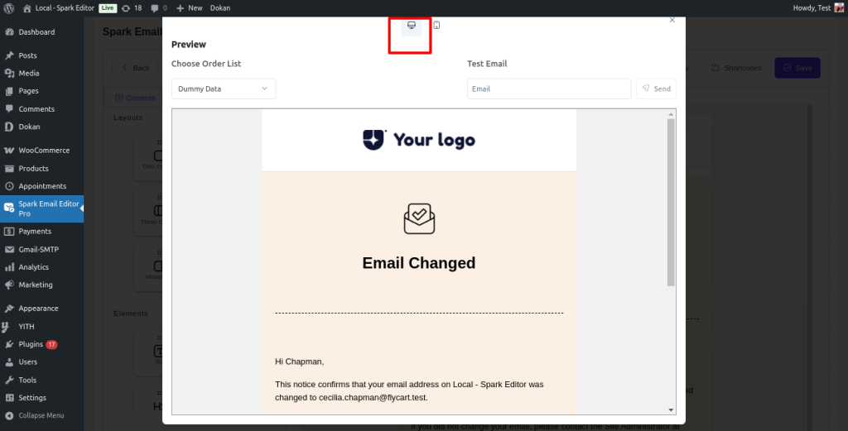Image resolution: width=848 pixels, height=431 pixels.
Task: Open the updates icon showing 18
Action: tap(131, 7)
